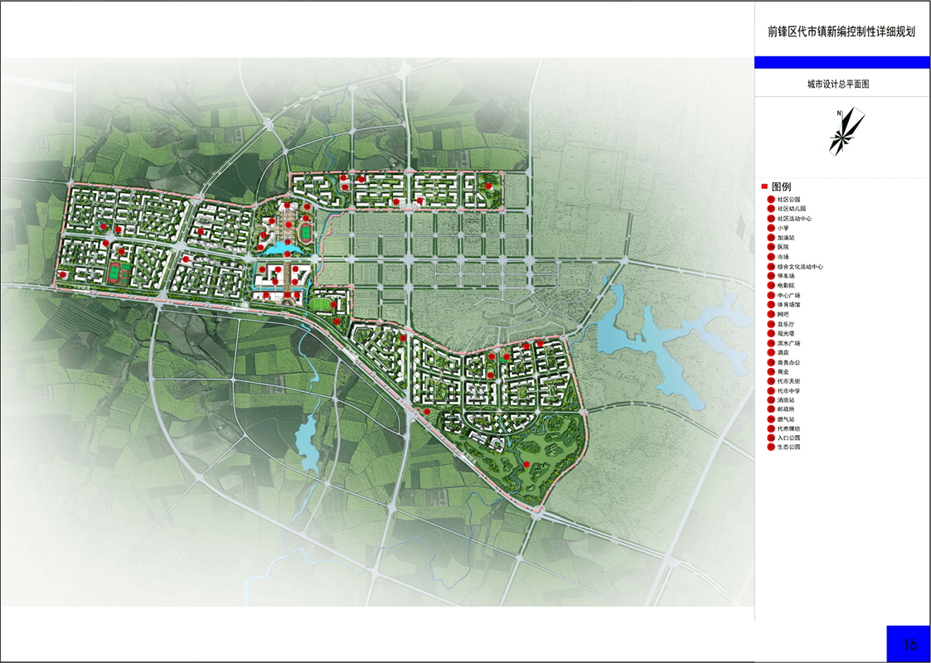Click the 滨水广场 legend label
The height and width of the screenshot is (663, 931).
click(788, 343)
